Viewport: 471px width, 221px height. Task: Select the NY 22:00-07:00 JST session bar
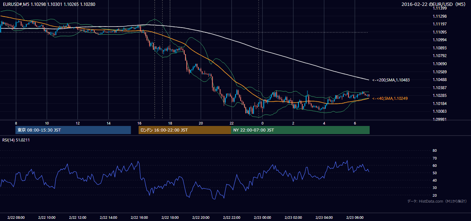click(300, 130)
